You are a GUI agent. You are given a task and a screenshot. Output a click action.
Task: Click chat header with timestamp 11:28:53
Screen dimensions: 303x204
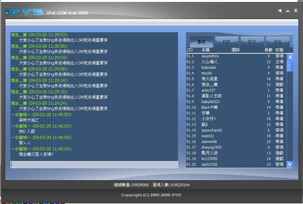click(x=40, y=35)
